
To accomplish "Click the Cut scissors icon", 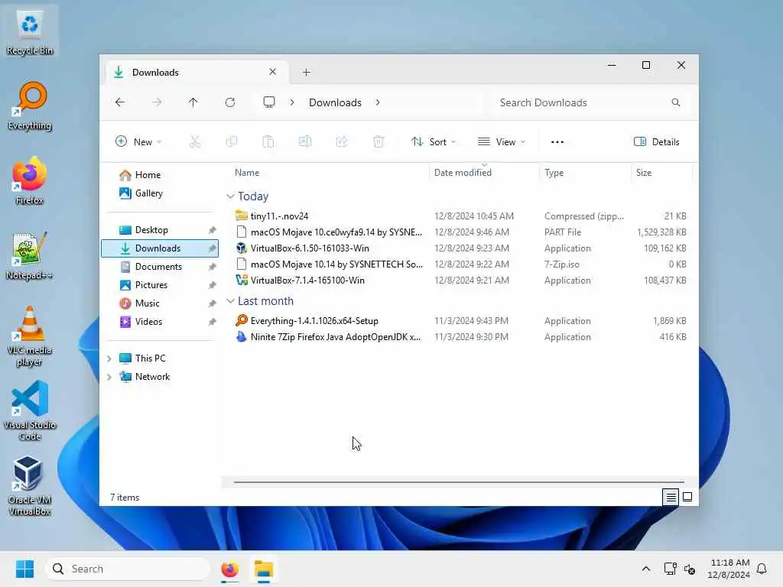I will pyautogui.click(x=195, y=141).
